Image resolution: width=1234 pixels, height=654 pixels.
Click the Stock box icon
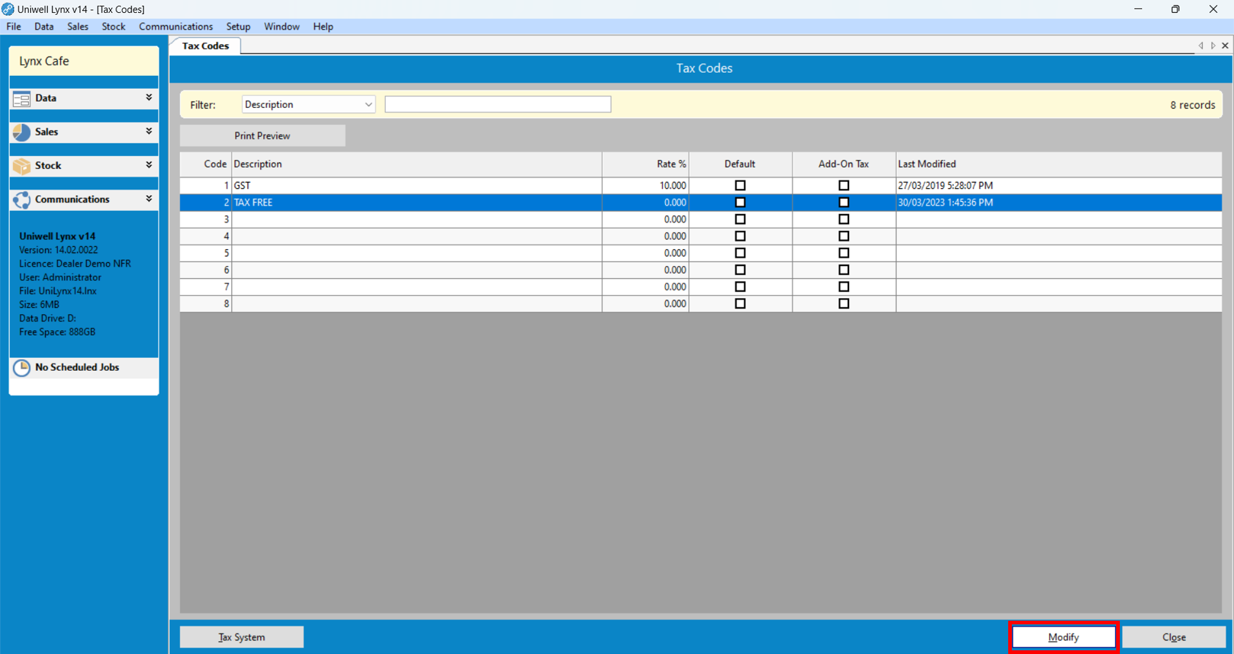[x=22, y=166]
